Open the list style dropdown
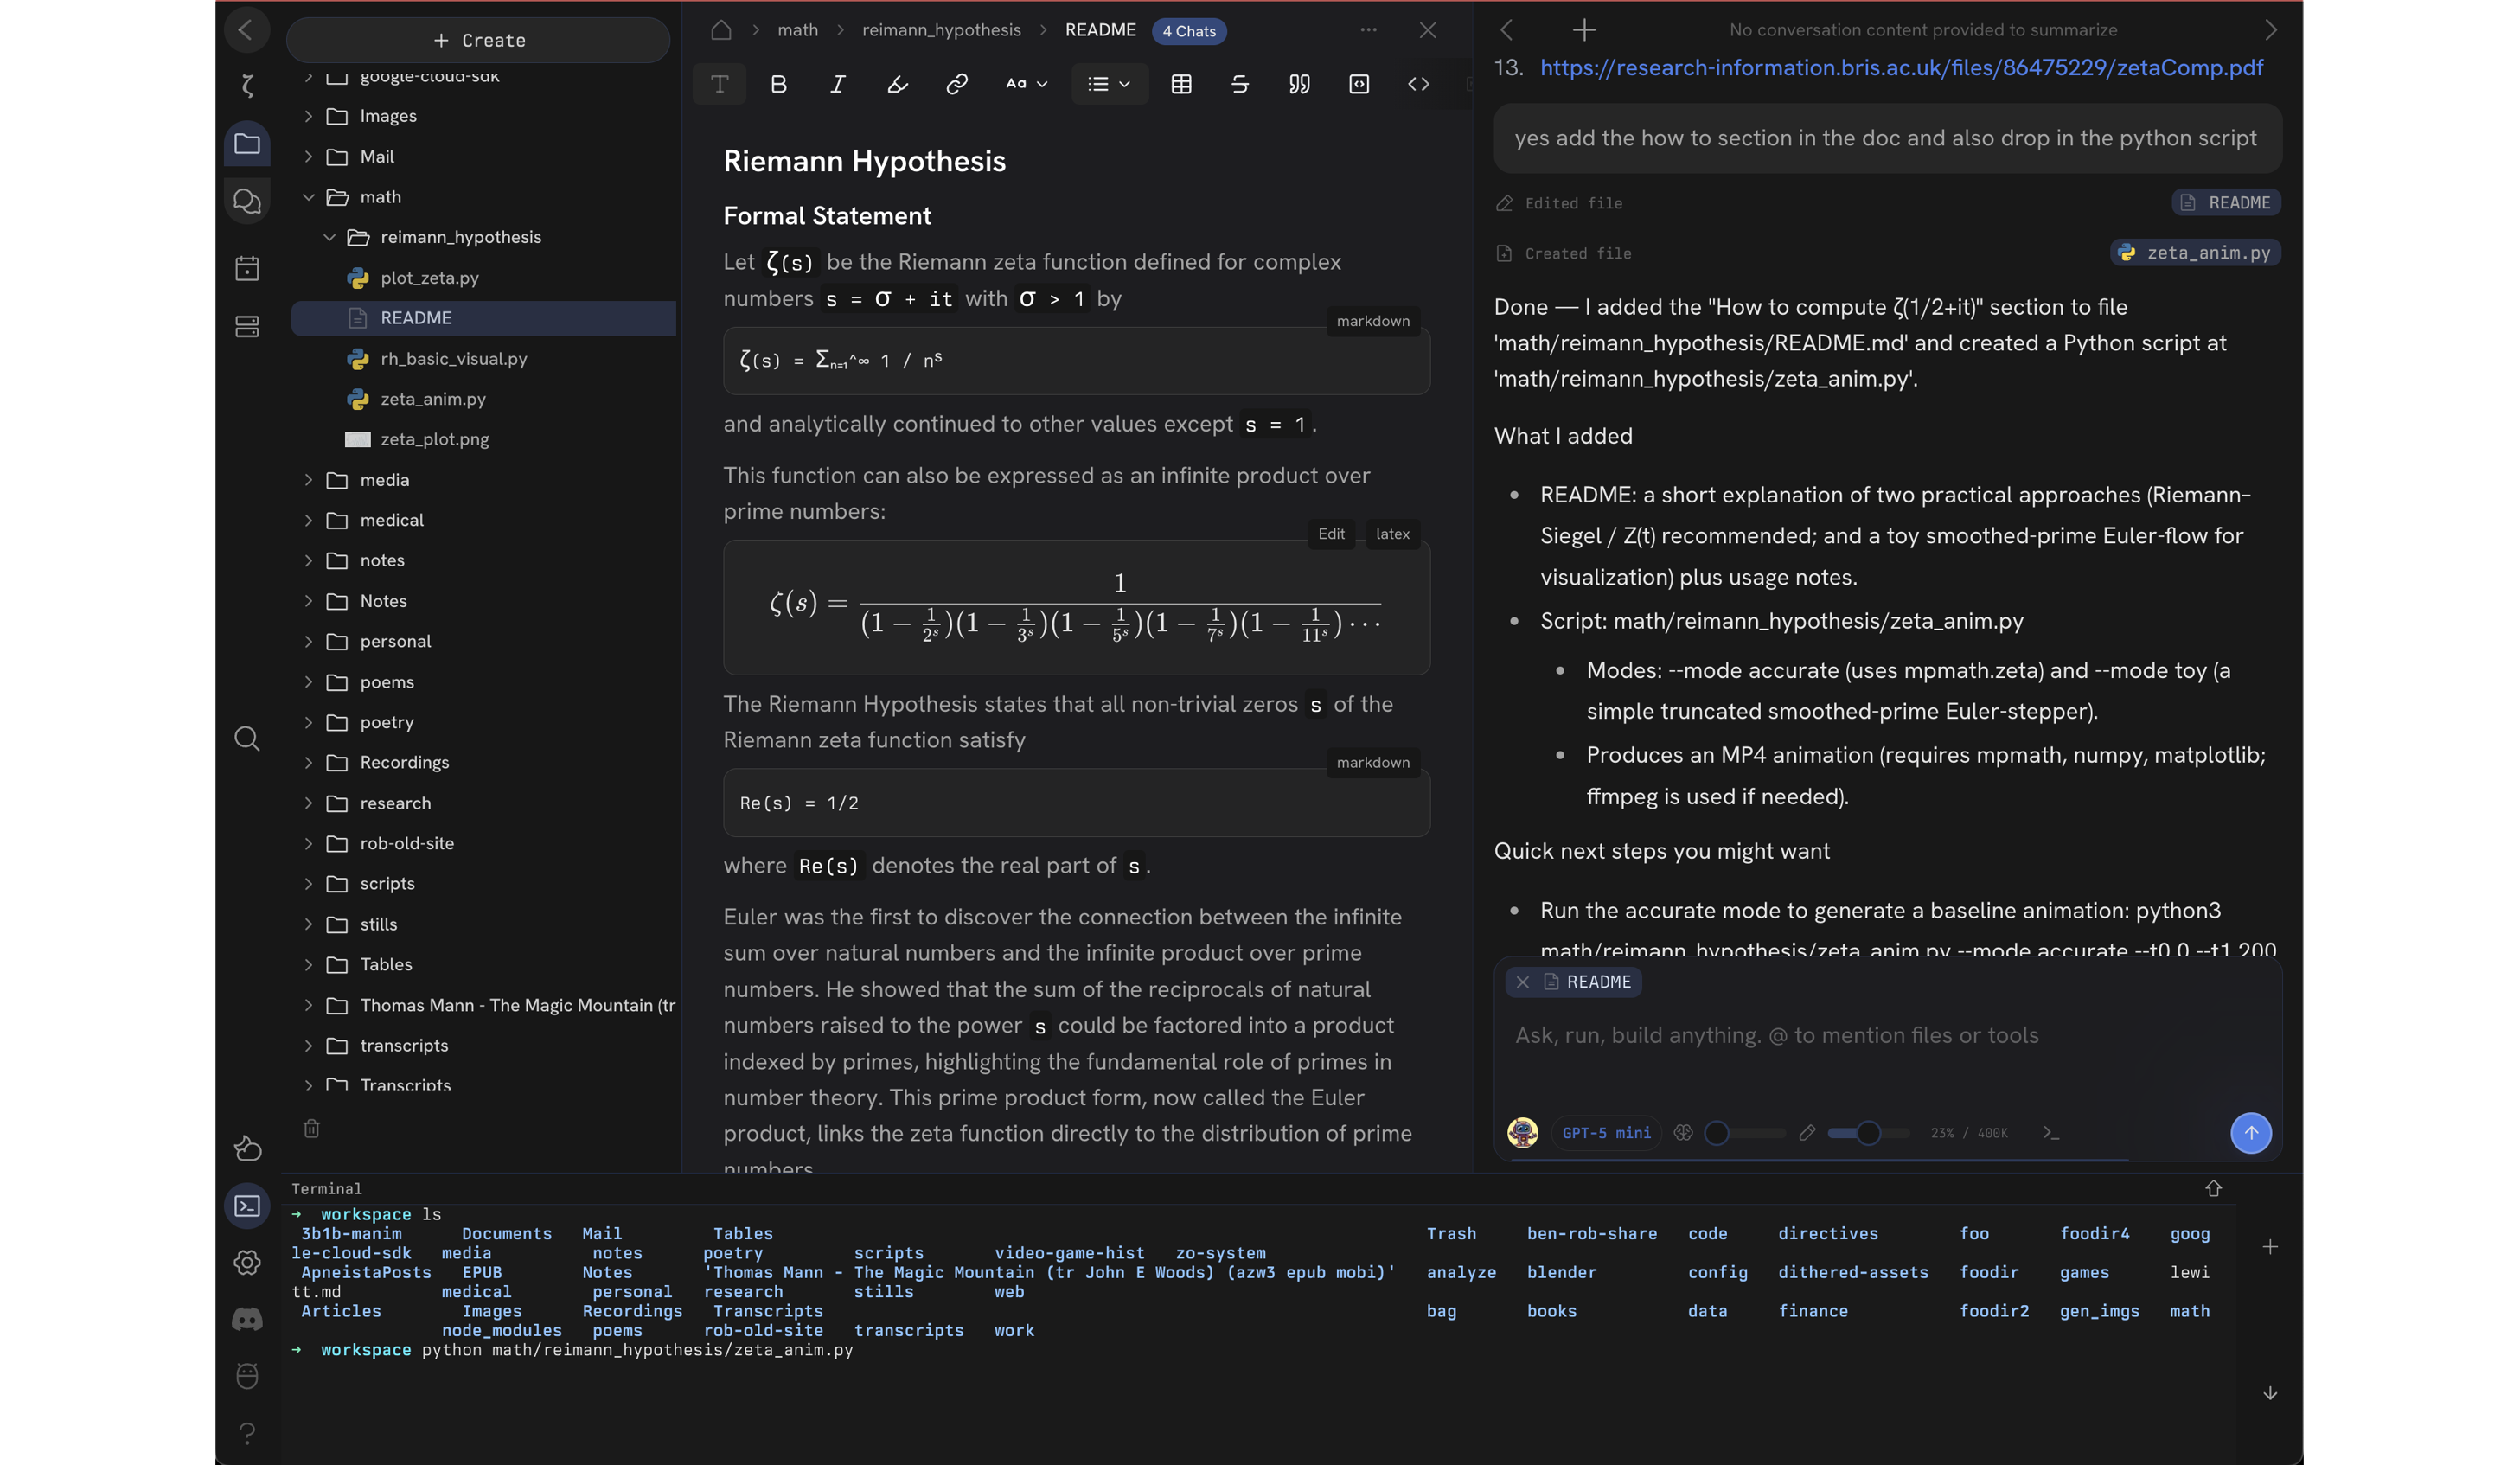 (x=1109, y=84)
